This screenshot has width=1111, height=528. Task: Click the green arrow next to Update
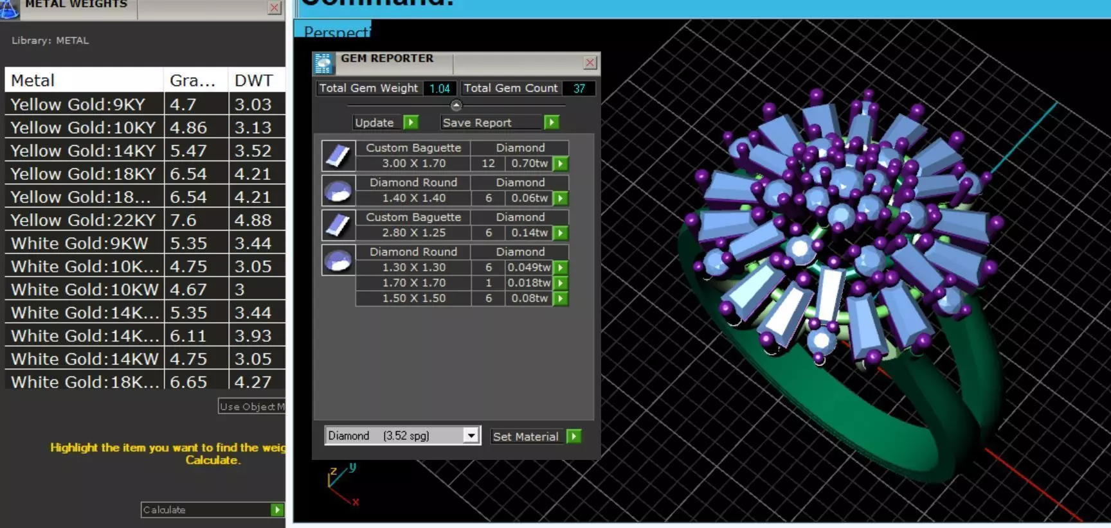coord(411,122)
